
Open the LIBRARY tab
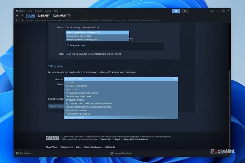44,16
